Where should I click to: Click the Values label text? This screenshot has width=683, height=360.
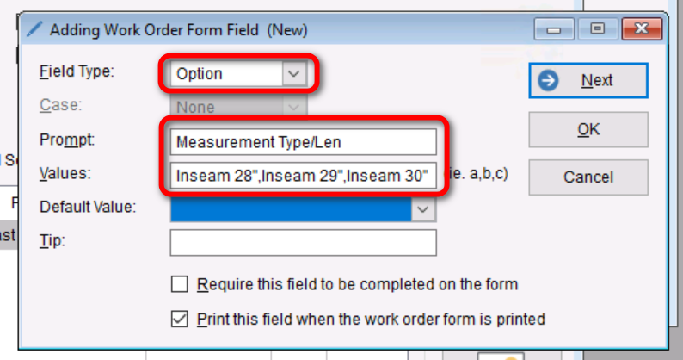[x=65, y=174]
